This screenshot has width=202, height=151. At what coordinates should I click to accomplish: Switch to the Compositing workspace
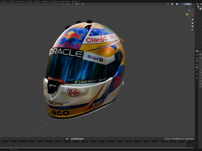(54, 2)
